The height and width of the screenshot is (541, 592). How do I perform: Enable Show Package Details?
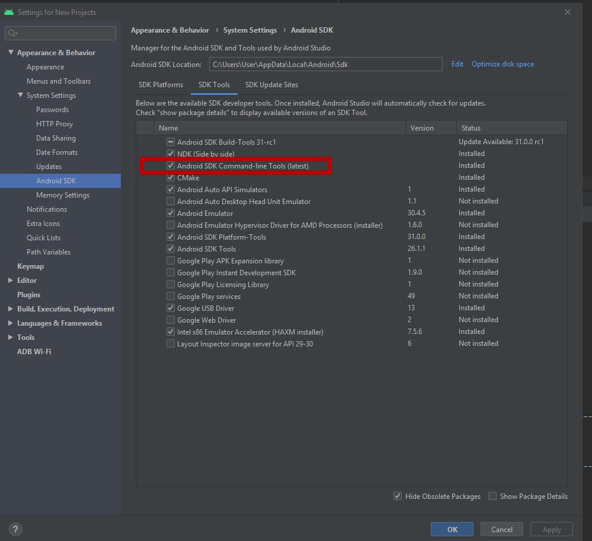coord(492,496)
